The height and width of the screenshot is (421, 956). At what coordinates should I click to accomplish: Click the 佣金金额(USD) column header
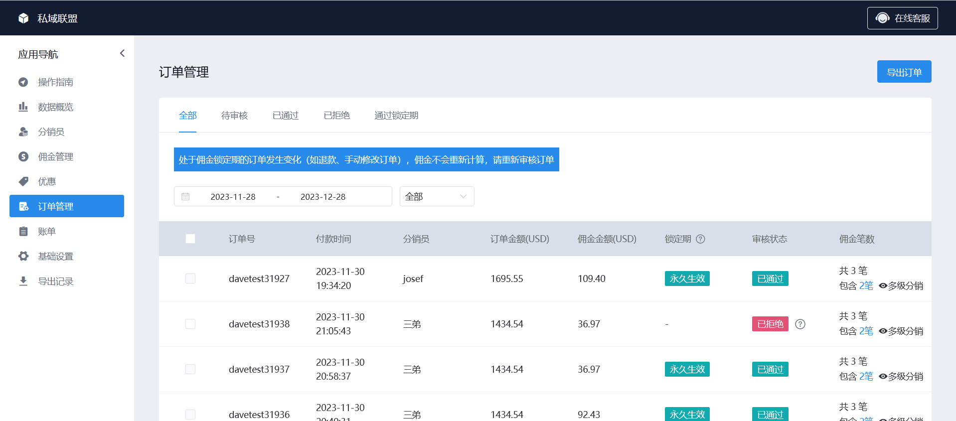tap(607, 239)
